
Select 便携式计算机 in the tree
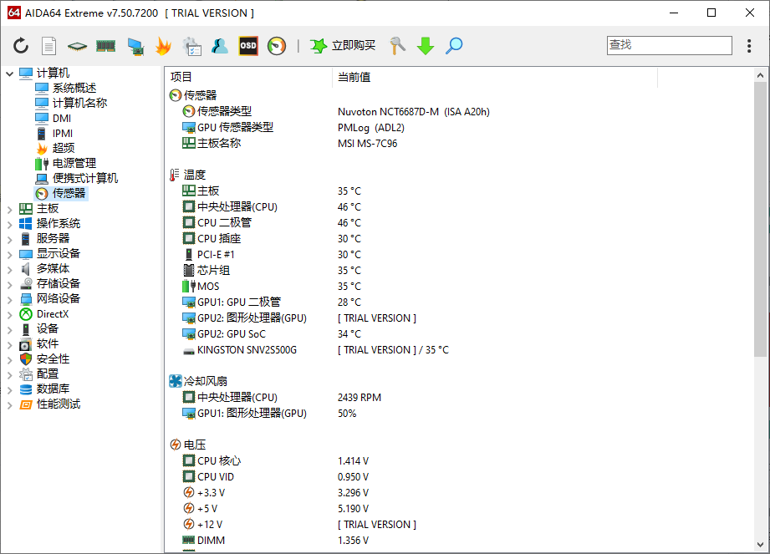tap(85, 178)
